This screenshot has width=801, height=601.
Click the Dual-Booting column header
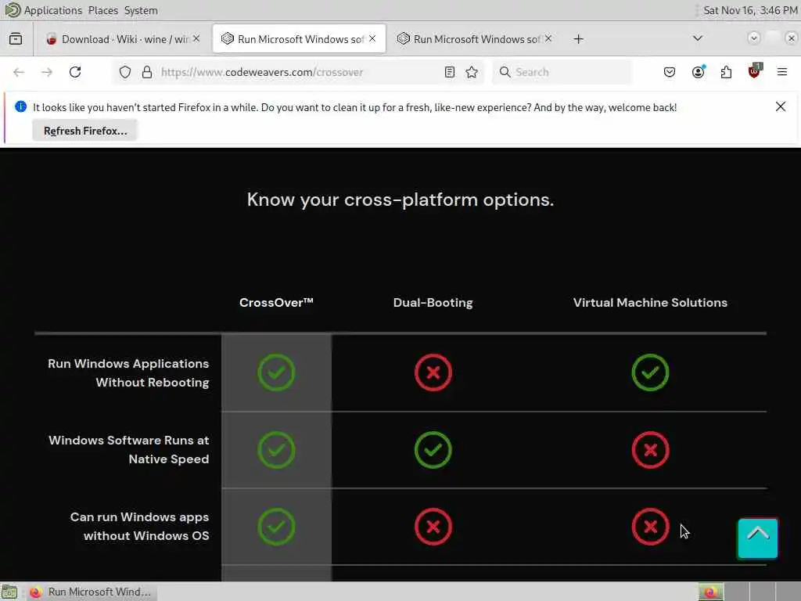point(433,303)
